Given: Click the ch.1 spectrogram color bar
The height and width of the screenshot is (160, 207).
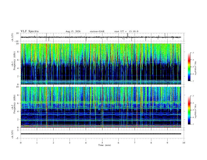Looking at the screenshot, I should 189,67.
